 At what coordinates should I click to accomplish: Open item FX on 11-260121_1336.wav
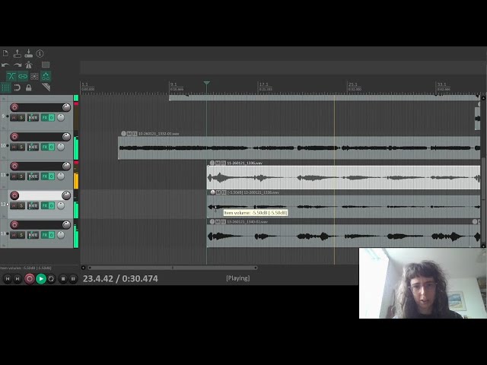point(223,163)
